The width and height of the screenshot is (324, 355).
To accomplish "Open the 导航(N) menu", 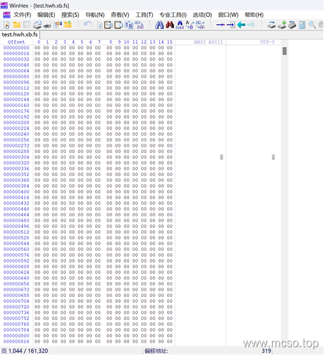I will [95, 15].
